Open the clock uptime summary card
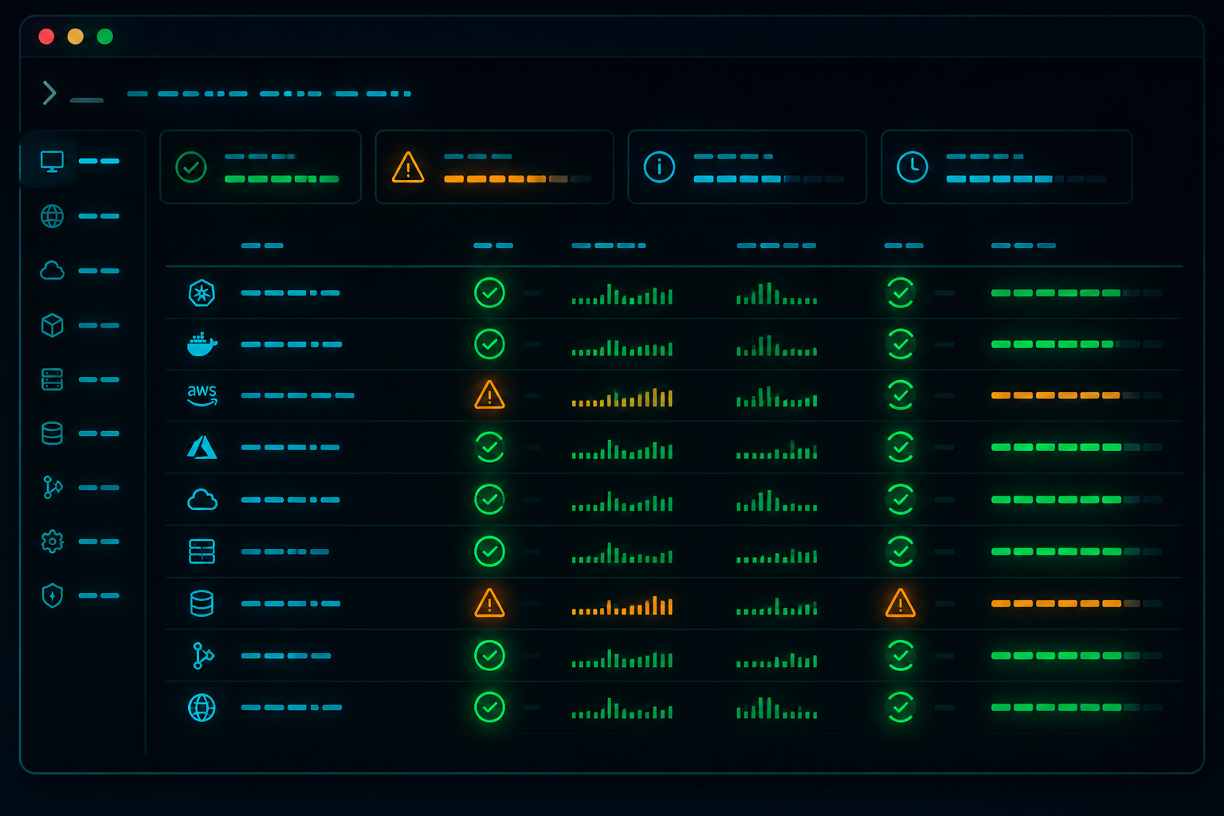The image size is (1224, 816). pos(1006,167)
